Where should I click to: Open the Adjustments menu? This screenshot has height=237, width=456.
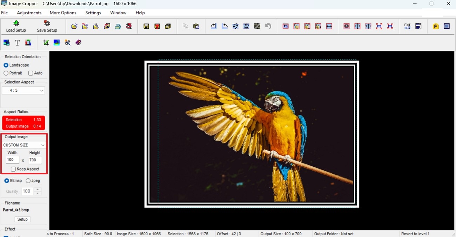tap(29, 13)
